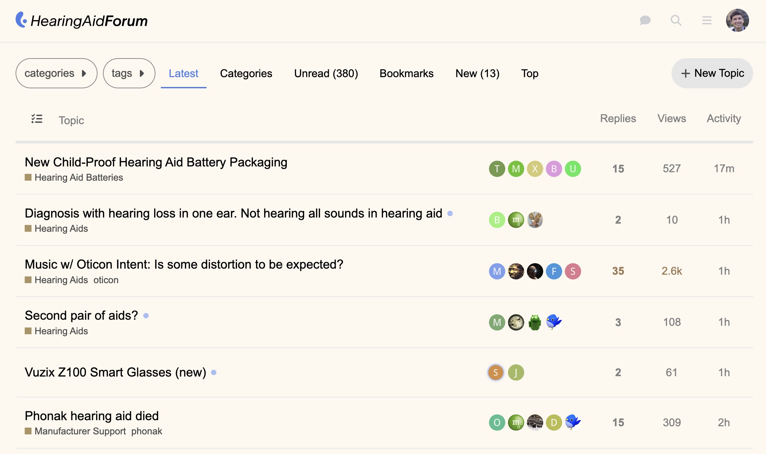Click 2.6k views on Oticon Intent topic

click(672, 271)
